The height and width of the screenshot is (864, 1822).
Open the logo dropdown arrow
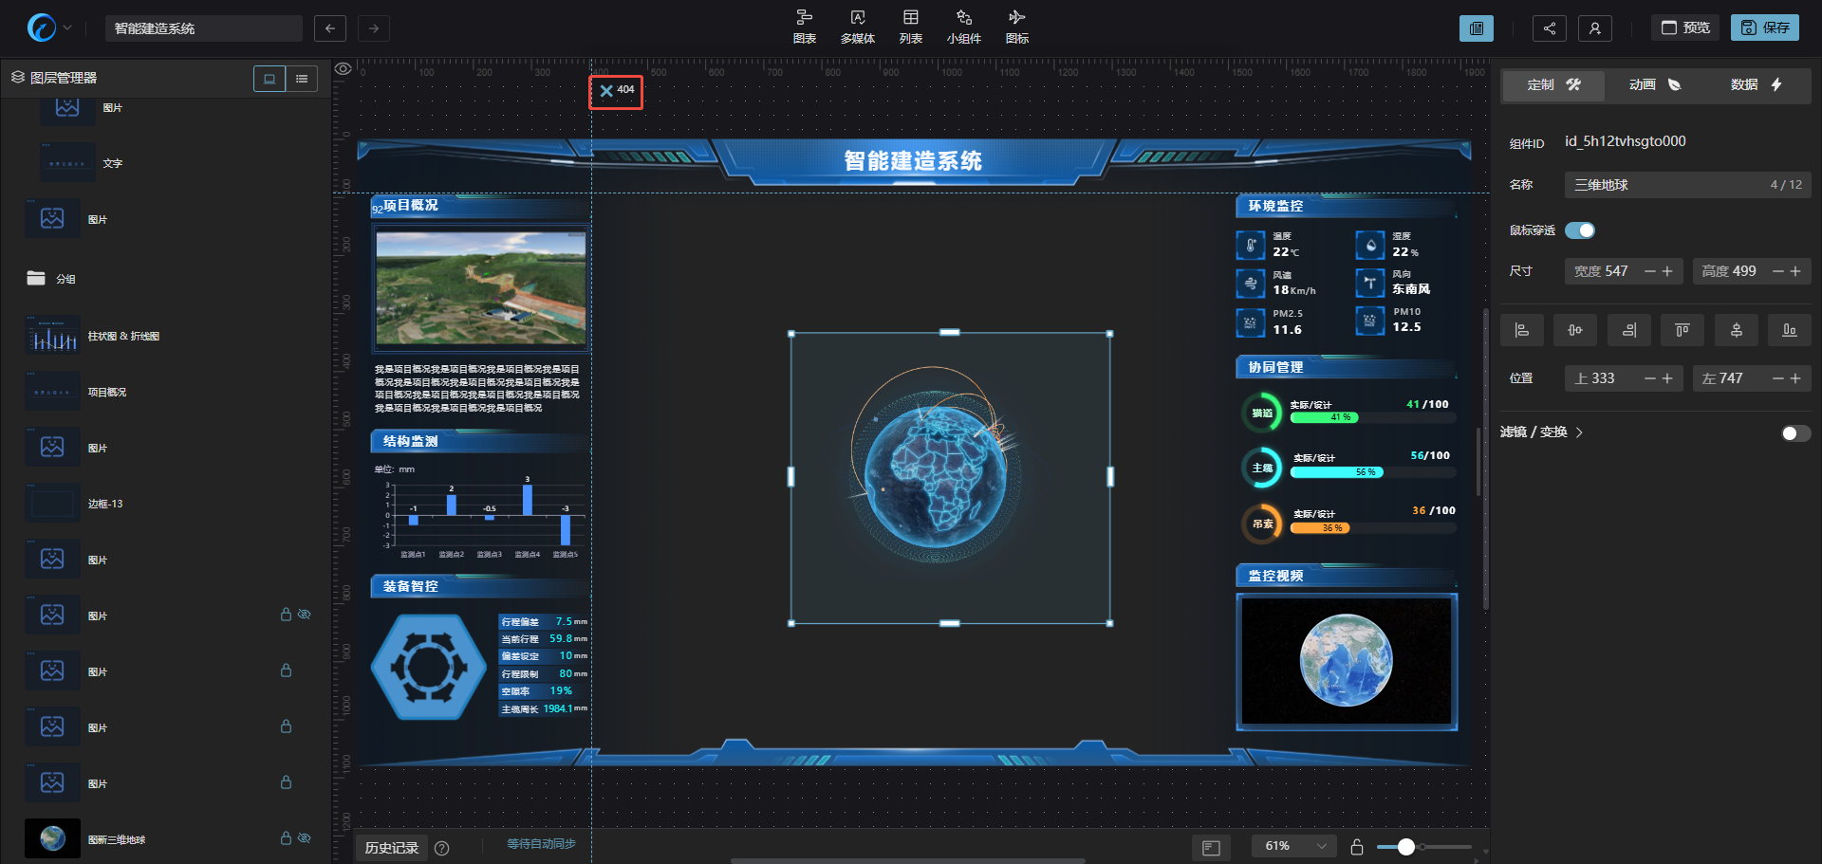tap(67, 28)
